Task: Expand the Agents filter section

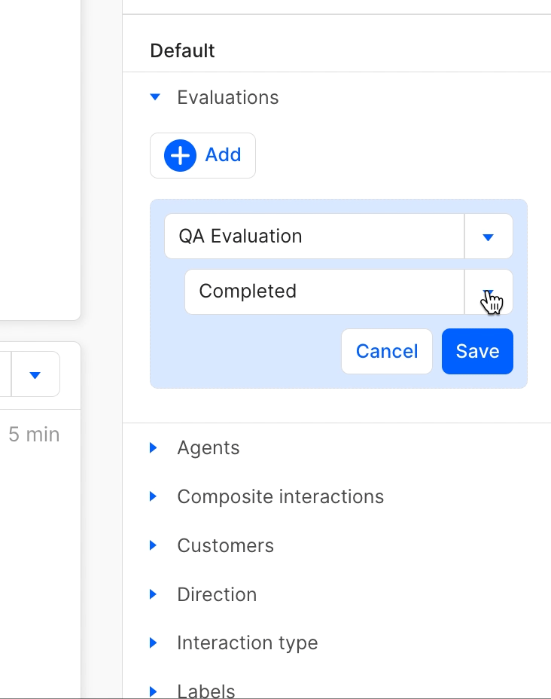Action: pyautogui.click(x=154, y=447)
